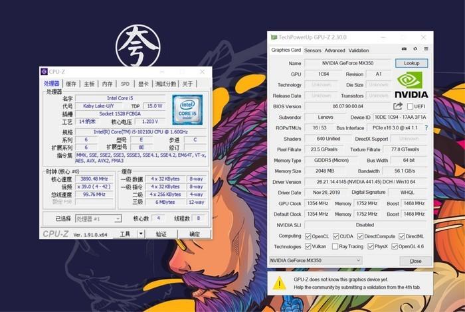
Task: Click the BIOS export share icon
Action: 398,106
